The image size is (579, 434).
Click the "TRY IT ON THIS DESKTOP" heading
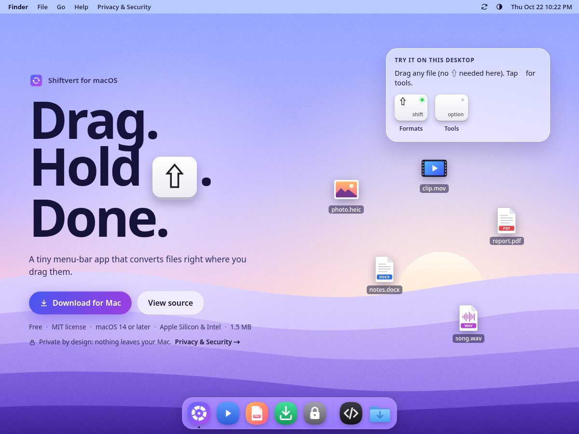[x=435, y=60]
